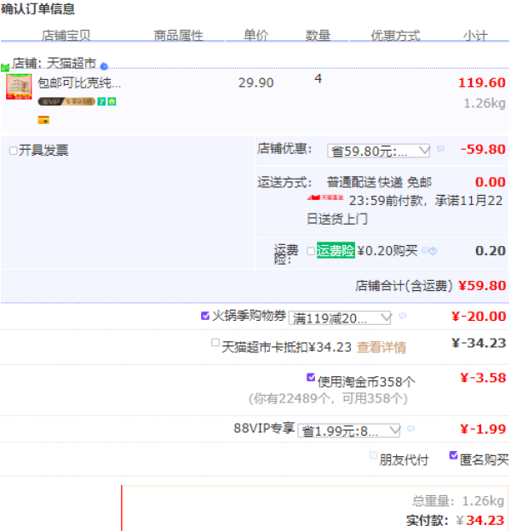Screen dimensions: 511x531
Task: Uncheck the 匿名购买 checkbox
Action: coord(453,455)
